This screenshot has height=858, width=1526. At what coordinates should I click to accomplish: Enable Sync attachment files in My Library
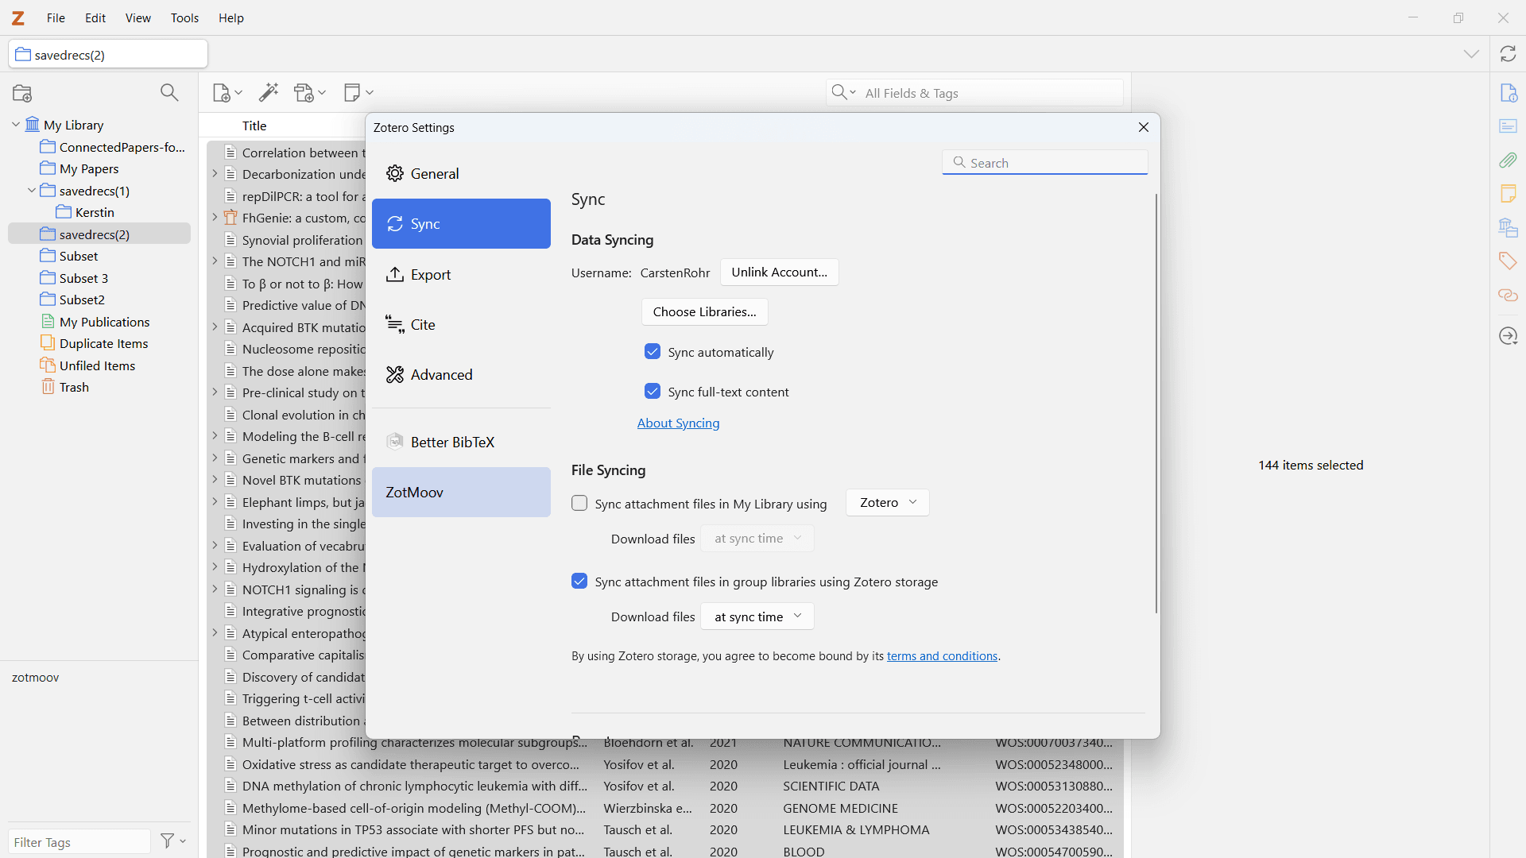point(579,504)
